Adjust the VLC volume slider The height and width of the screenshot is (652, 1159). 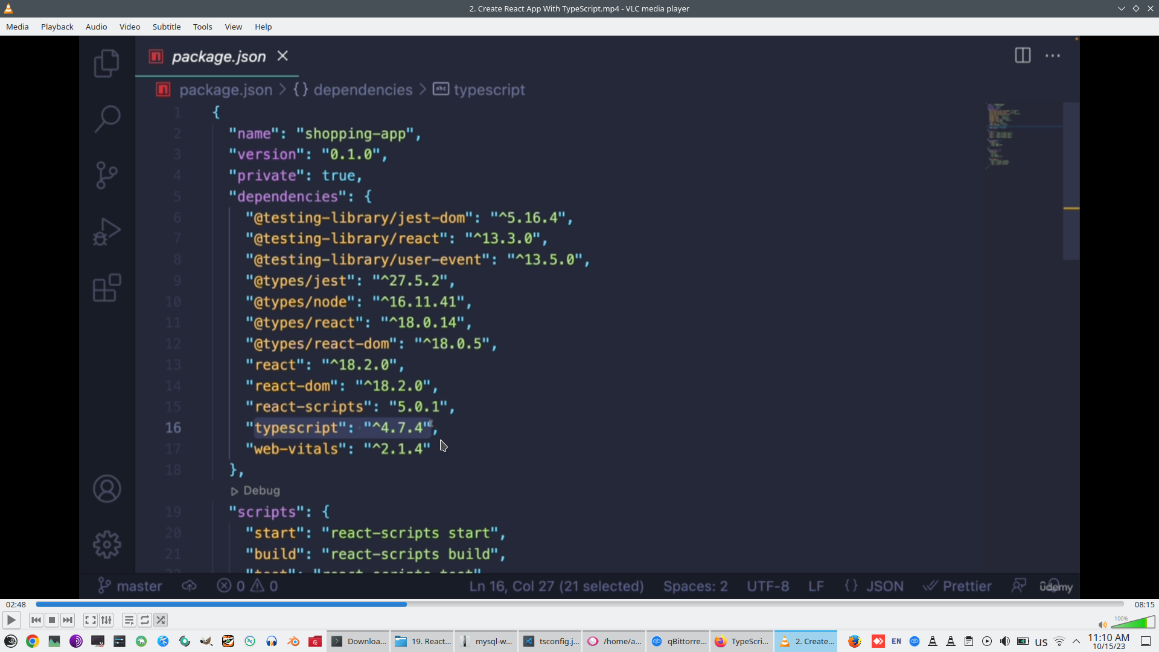click(x=1133, y=624)
